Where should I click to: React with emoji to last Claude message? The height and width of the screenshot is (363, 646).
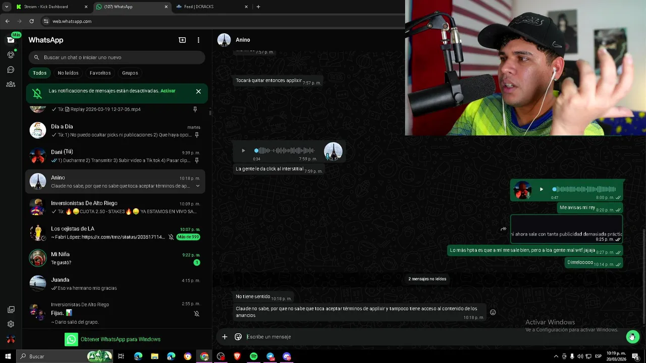pyautogui.click(x=493, y=312)
